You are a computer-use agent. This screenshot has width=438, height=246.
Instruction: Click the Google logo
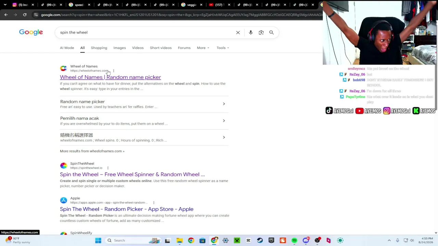click(31, 32)
